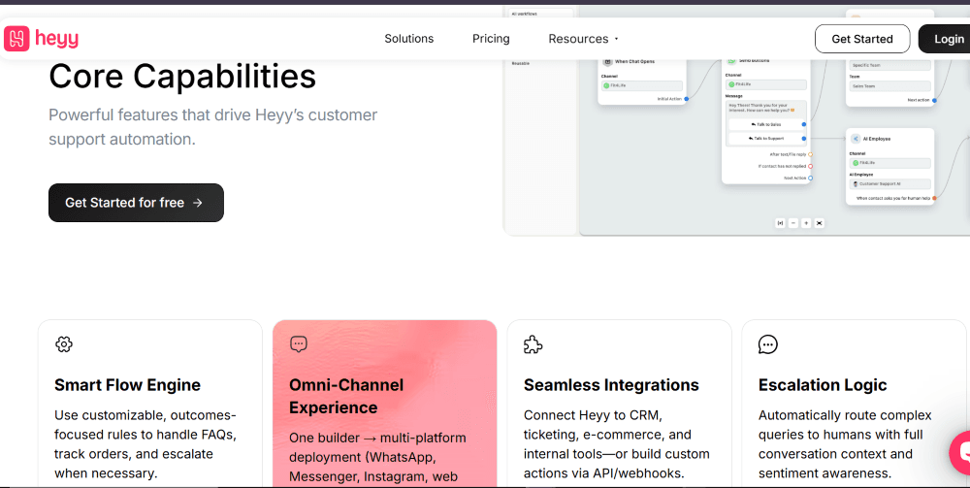Click zoom out minus icon in workflow preview

pyautogui.click(x=793, y=223)
